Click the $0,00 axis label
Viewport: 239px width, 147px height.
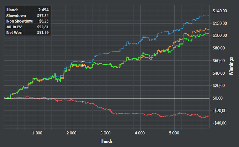point(218,98)
